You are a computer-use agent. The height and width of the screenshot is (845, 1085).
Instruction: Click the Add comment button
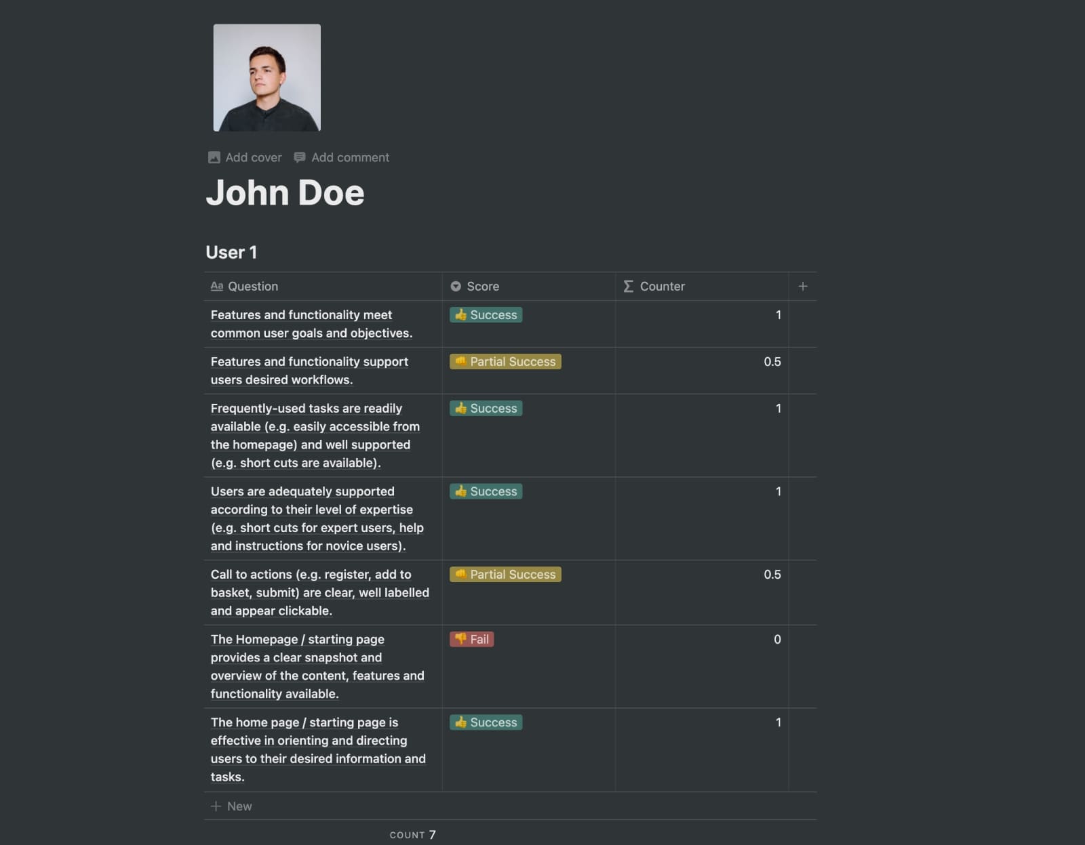(x=341, y=157)
